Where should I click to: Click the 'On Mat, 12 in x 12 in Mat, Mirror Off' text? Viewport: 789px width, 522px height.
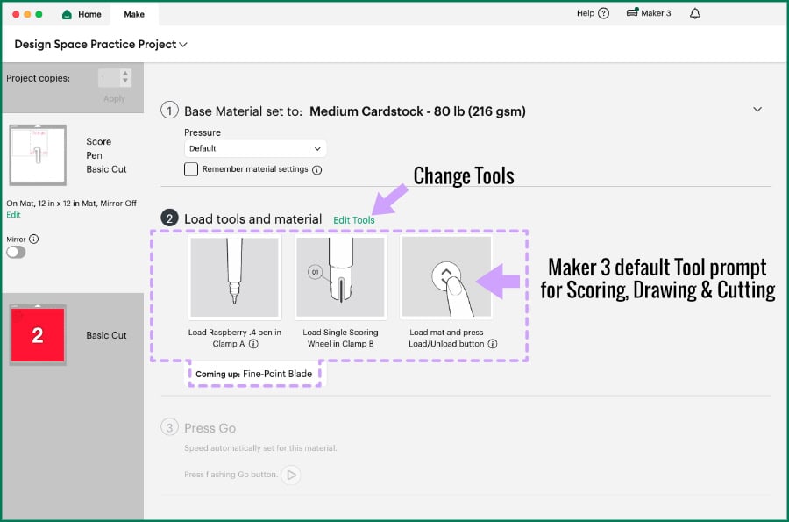(x=72, y=204)
